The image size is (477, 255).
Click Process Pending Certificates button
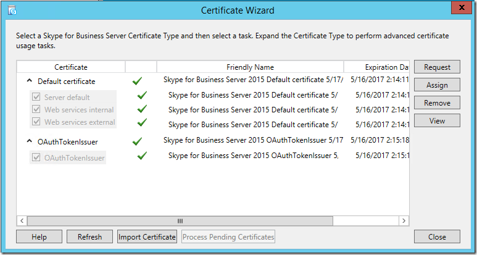coord(228,236)
